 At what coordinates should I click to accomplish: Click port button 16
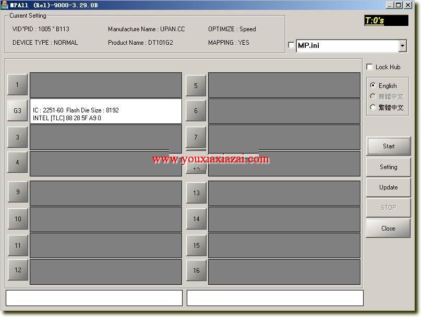pyautogui.click(x=196, y=270)
